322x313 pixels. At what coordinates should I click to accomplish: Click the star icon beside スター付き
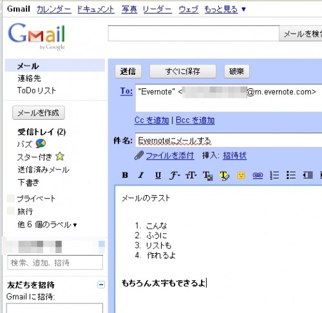pos(60,156)
